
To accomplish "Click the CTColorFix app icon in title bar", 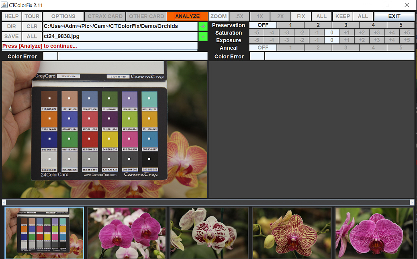I will tap(4, 5).
